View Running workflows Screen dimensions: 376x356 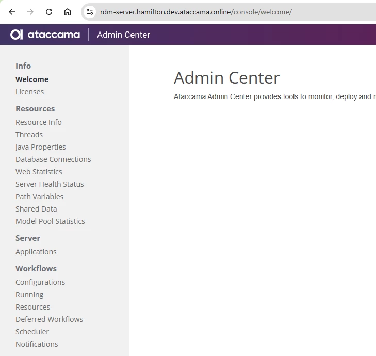(29, 295)
